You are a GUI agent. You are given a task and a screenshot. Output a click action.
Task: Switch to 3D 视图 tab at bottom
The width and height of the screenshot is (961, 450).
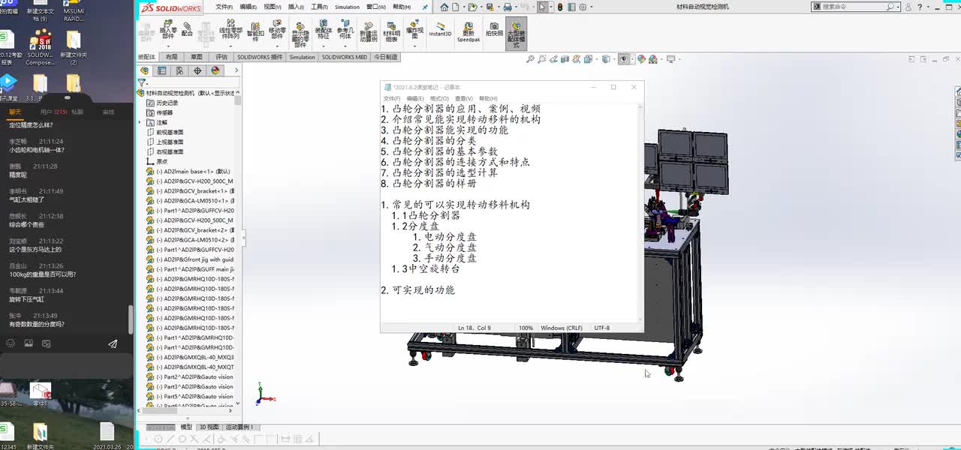pyautogui.click(x=209, y=427)
